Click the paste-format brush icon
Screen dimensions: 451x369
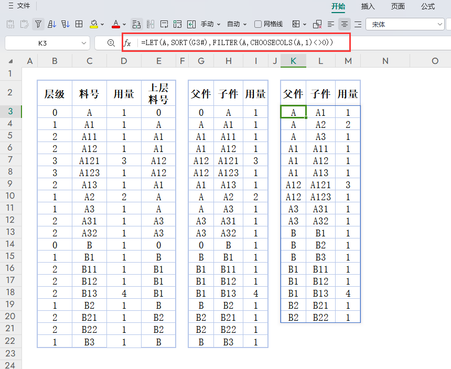click(25, 24)
